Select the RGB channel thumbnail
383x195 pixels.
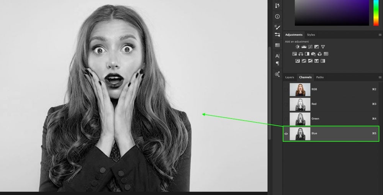pos(300,89)
